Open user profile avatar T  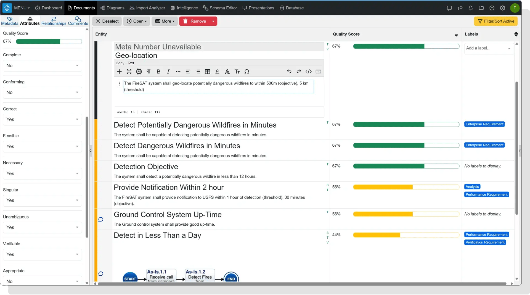(x=515, y=8)
